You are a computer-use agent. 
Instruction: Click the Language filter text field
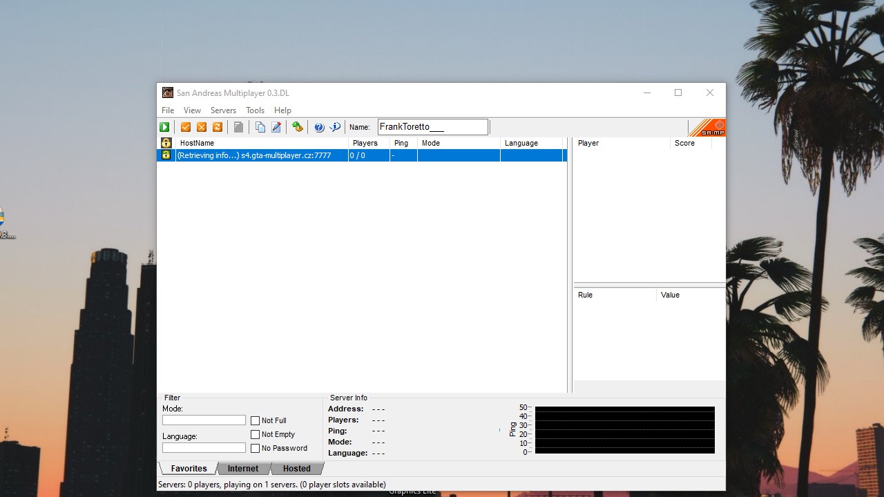(204, 448)
